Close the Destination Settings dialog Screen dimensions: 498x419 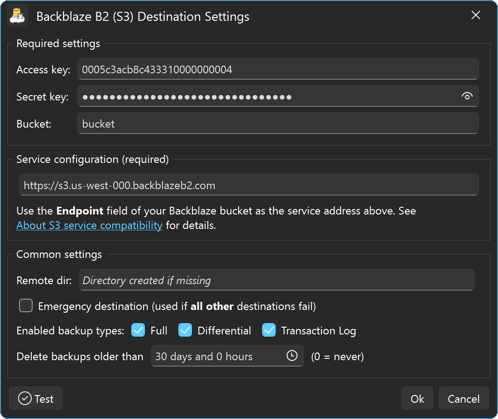pos(475,15)
